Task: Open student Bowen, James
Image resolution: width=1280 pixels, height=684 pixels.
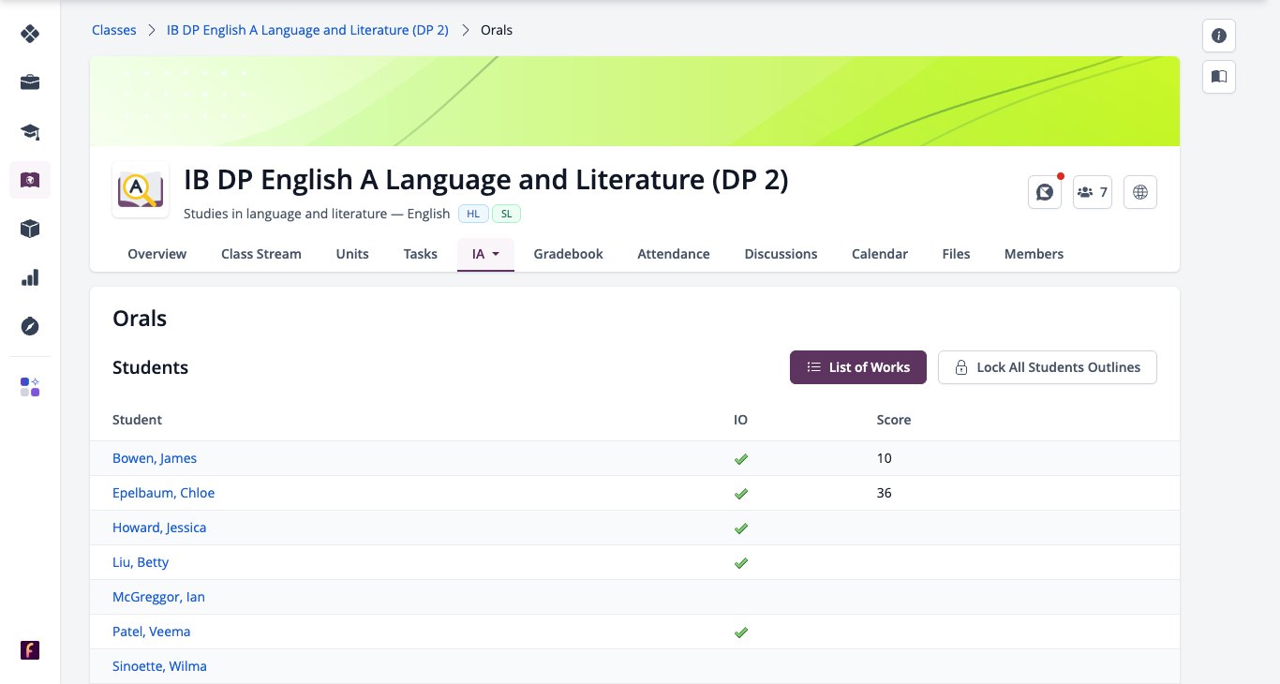Action: 155,458
